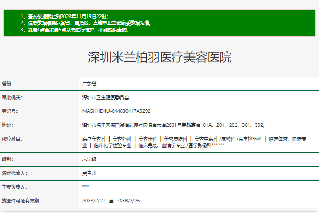Select the 省份 label

pos(7,84)
